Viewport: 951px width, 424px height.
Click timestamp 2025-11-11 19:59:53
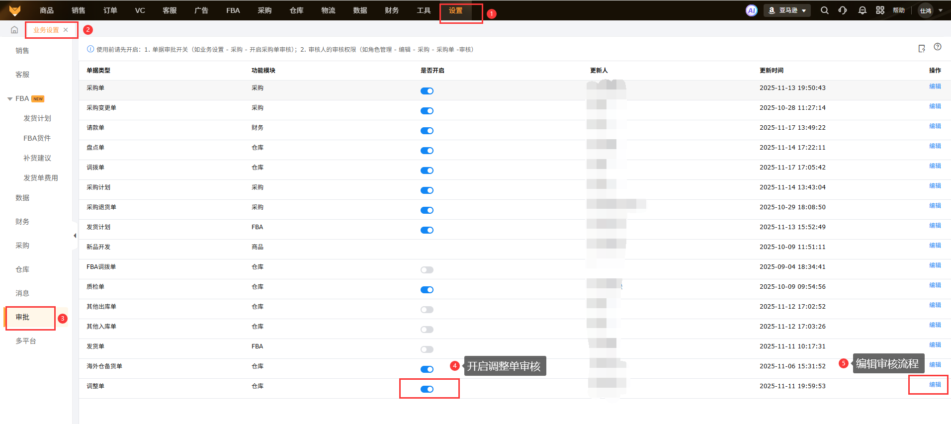click(792, 386)
